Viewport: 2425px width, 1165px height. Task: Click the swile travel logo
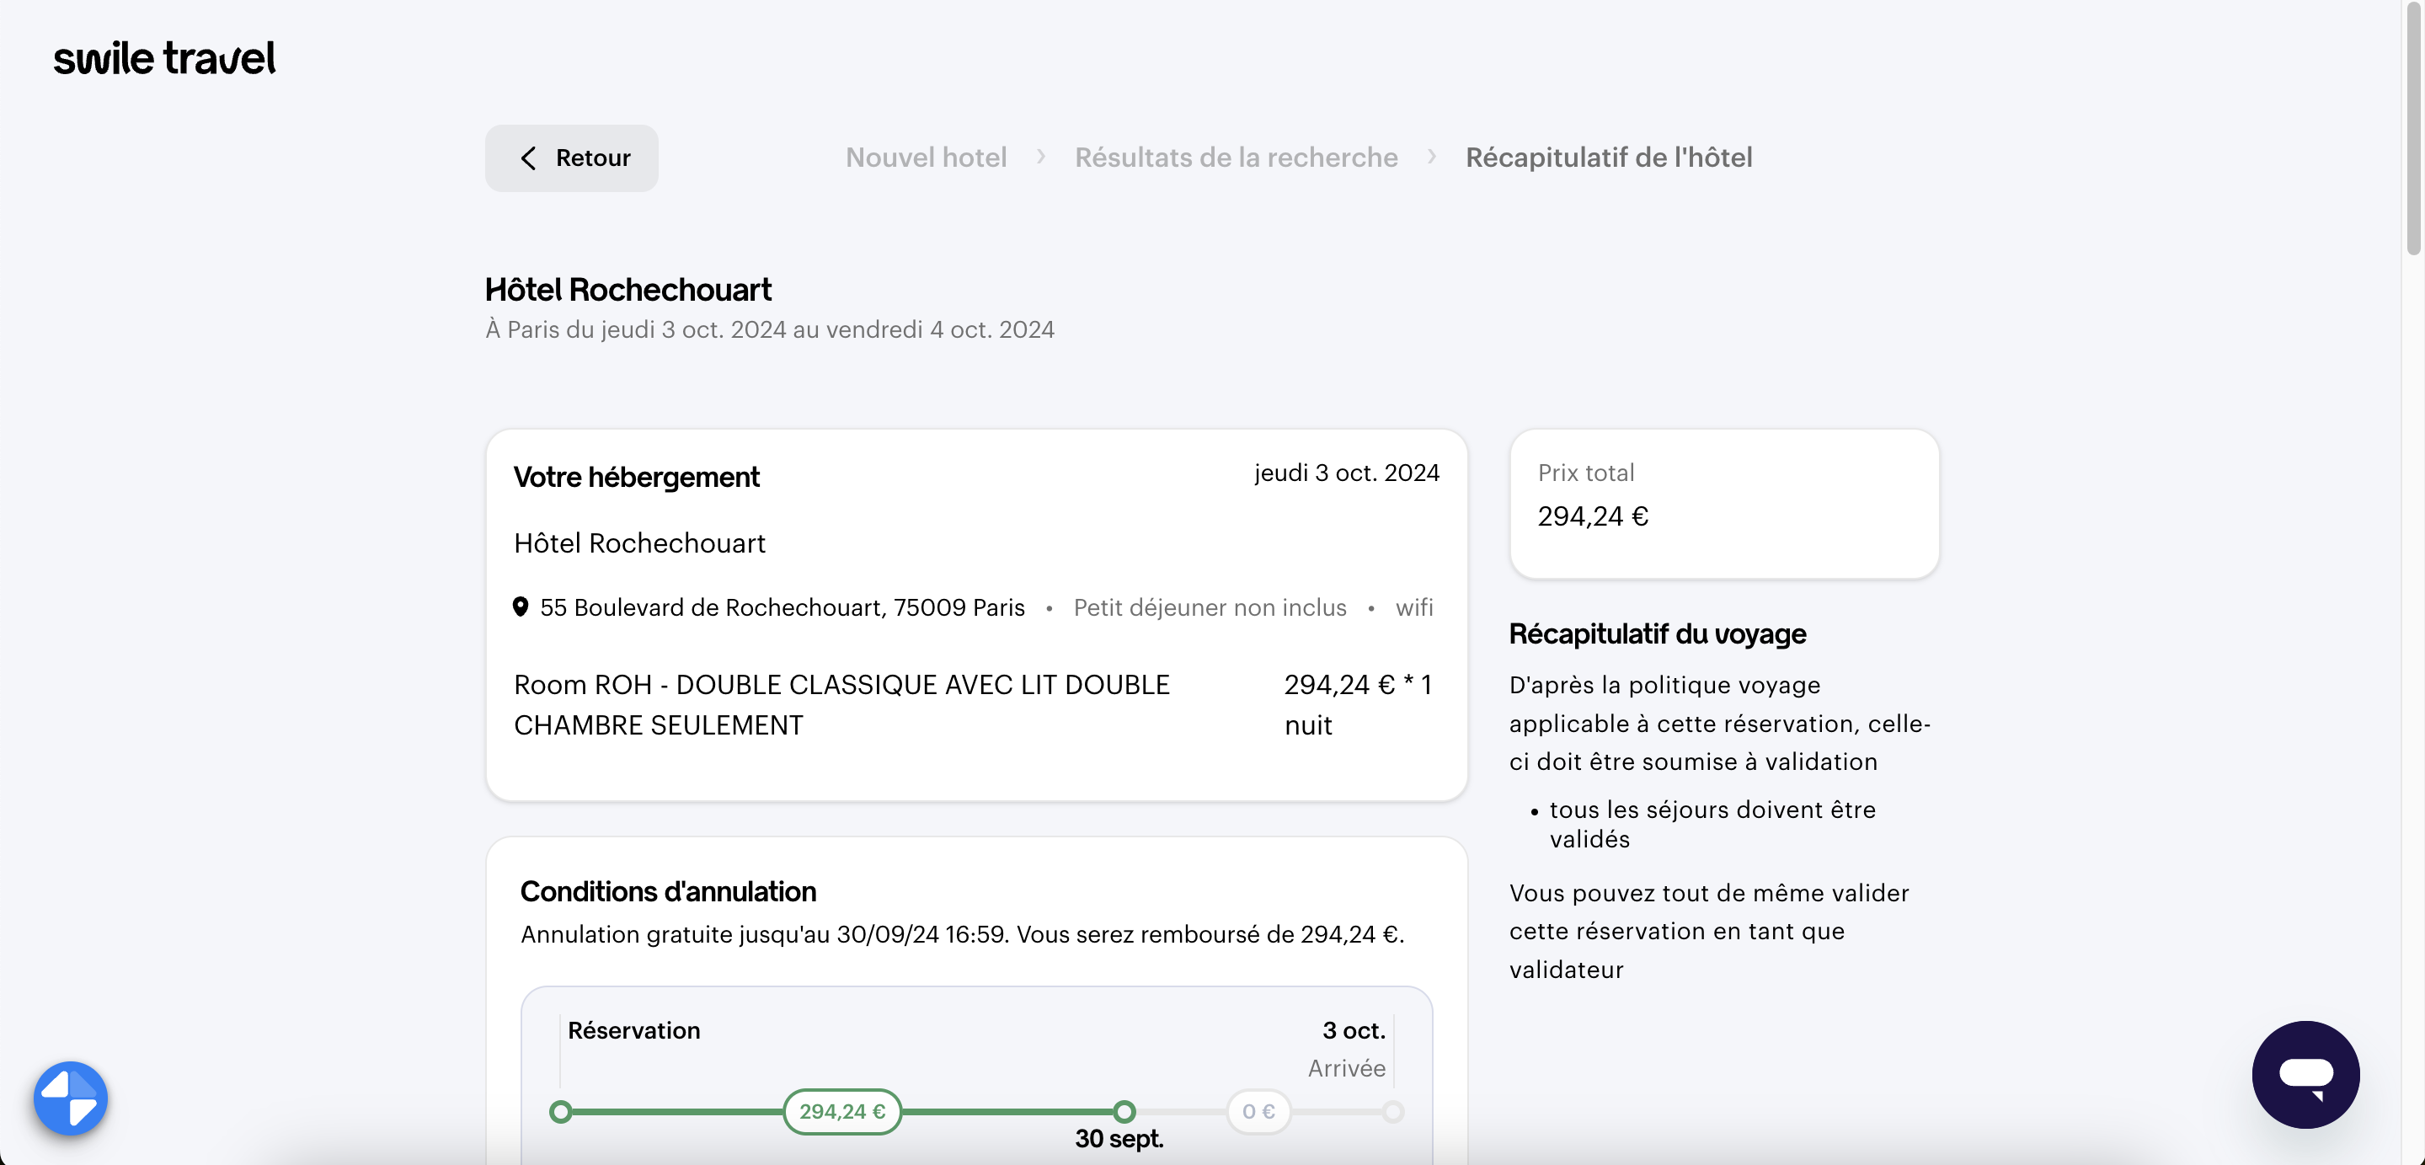[163, 58]
